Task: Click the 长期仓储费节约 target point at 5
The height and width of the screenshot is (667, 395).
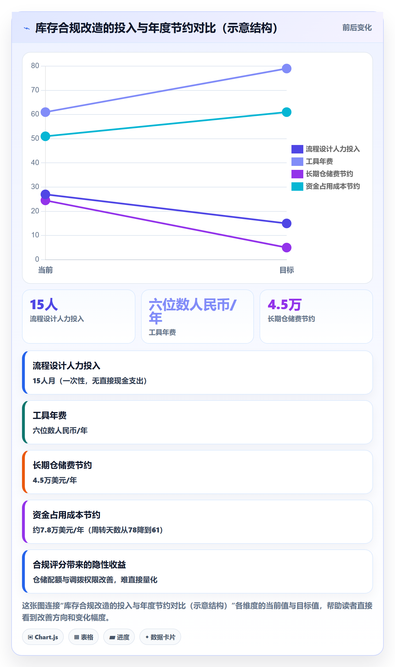Action: point(286,248)
